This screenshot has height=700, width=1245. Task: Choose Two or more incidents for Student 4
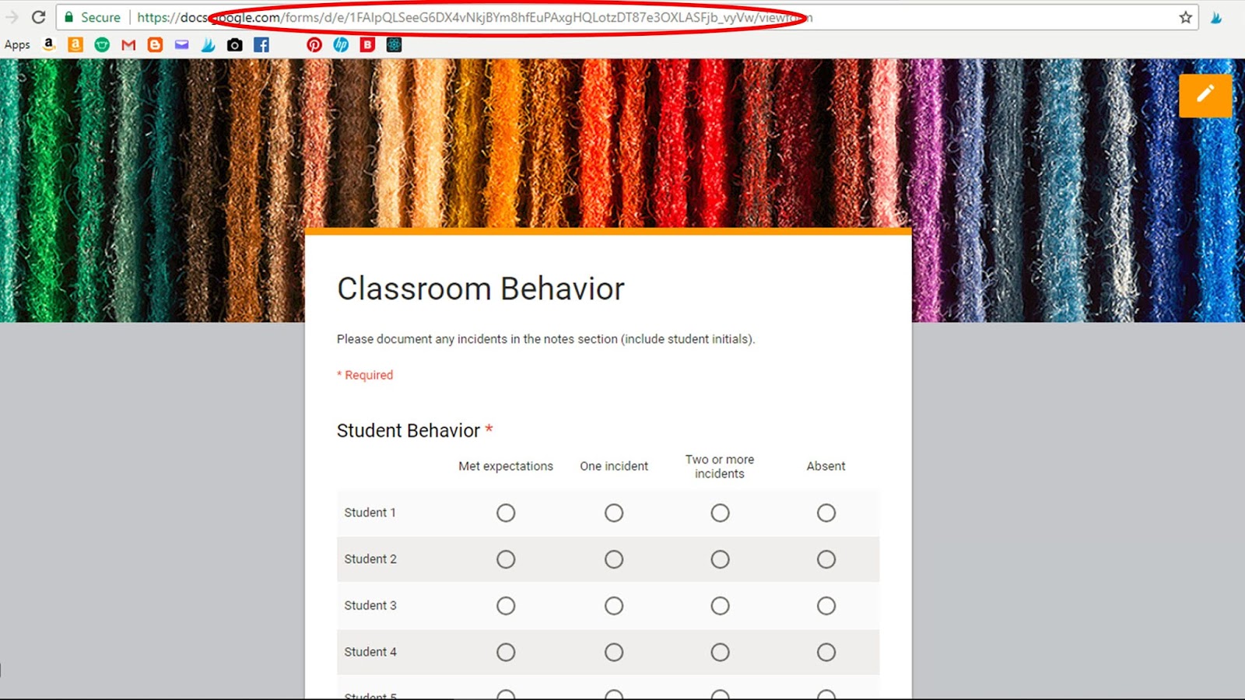[x=720, y=653]
